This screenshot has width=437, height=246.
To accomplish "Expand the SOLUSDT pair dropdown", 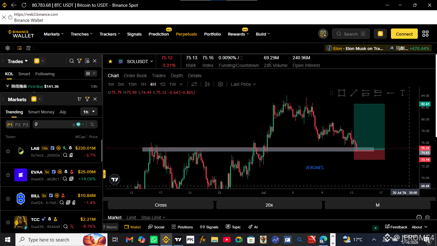I will pos(152,61).
